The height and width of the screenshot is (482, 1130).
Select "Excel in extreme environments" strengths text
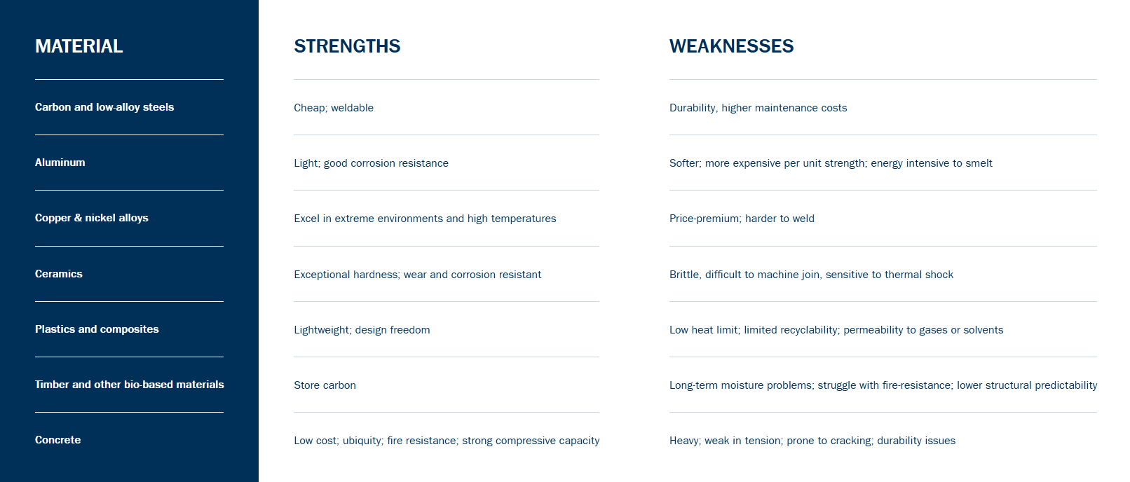(x=425, y=219)
